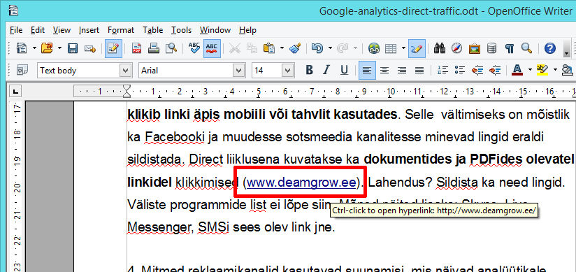Click the Open file folder icon
This screenshot has height=272, width=576.
coord(47,48)
